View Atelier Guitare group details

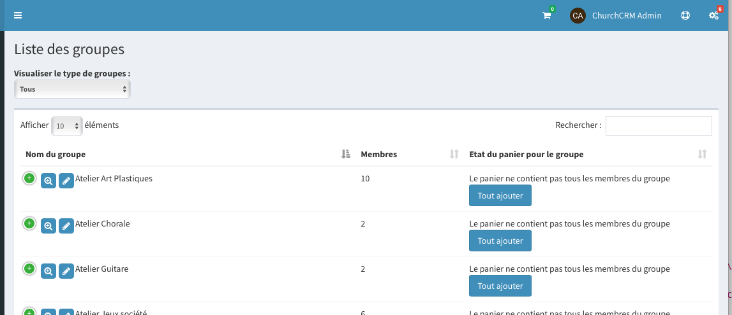49,271
